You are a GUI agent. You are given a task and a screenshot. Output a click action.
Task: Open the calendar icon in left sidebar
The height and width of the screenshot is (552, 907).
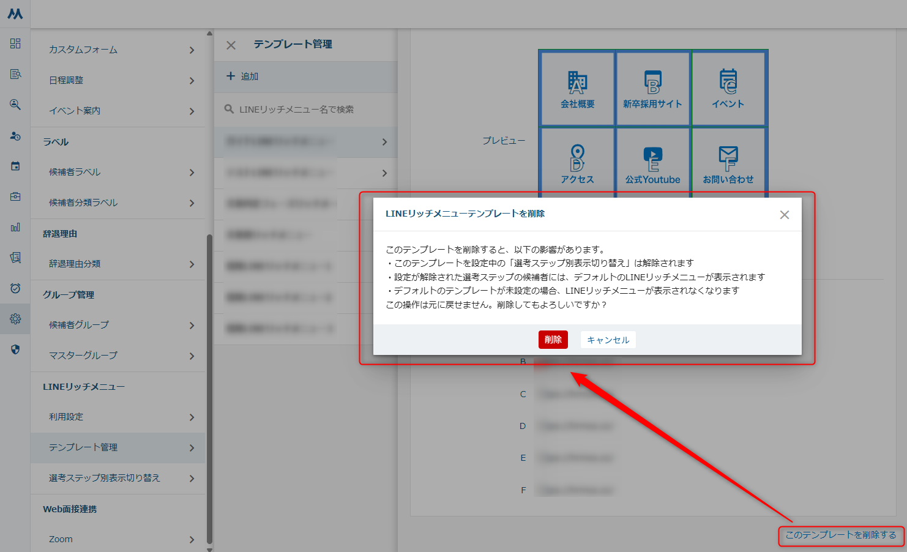point(15,166)
